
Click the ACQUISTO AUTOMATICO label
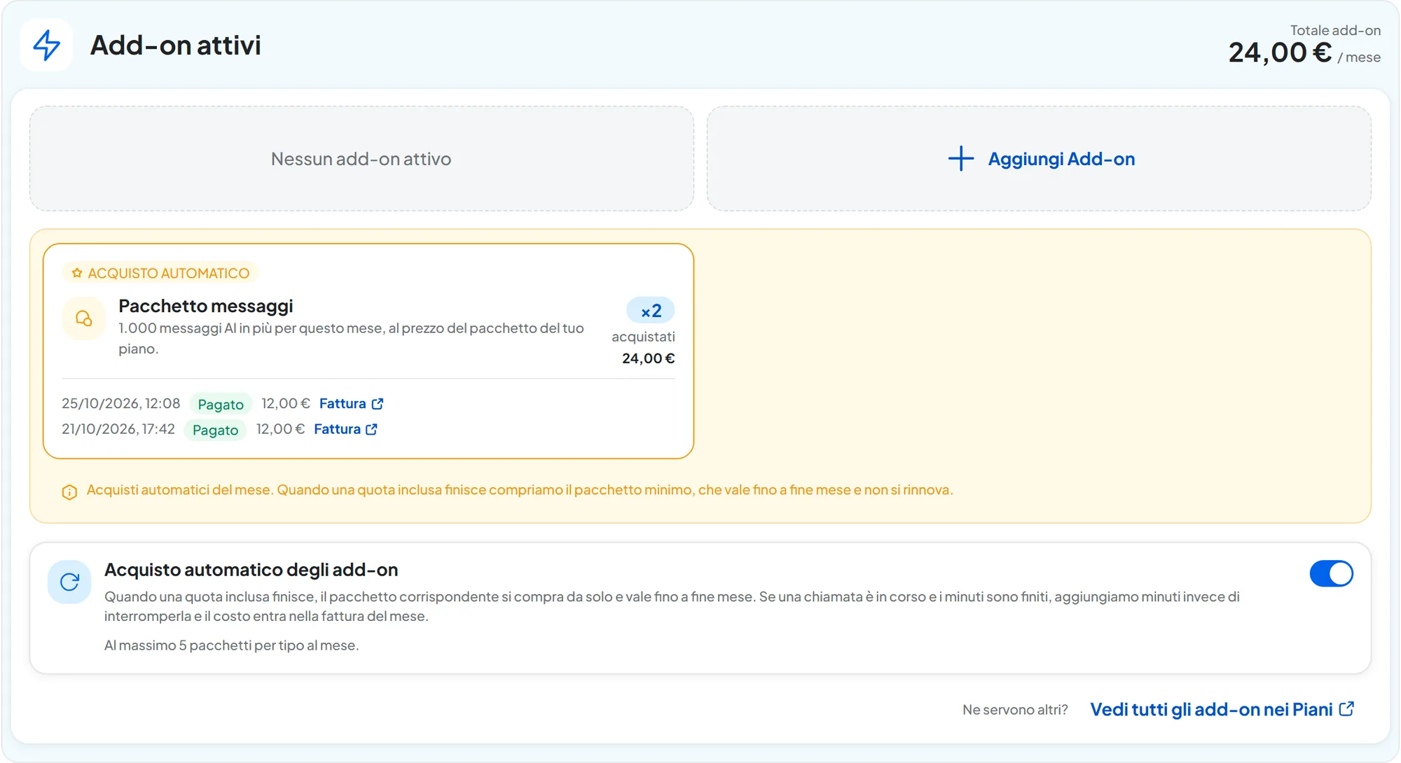160,273
